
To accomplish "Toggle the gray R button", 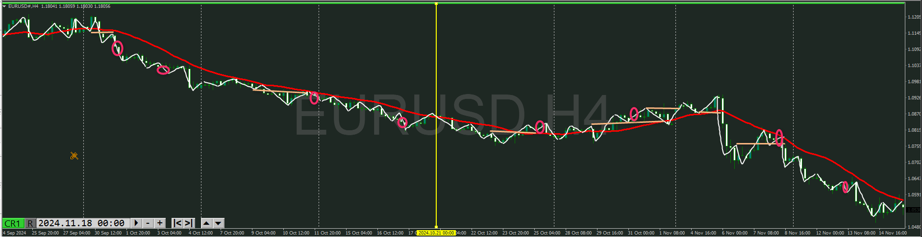I will (30, 223).
